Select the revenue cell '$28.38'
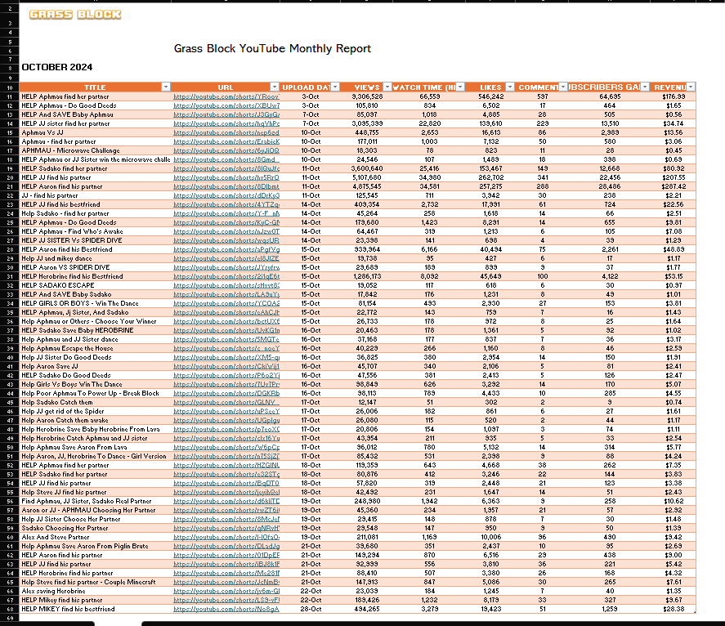 (674, 609)
